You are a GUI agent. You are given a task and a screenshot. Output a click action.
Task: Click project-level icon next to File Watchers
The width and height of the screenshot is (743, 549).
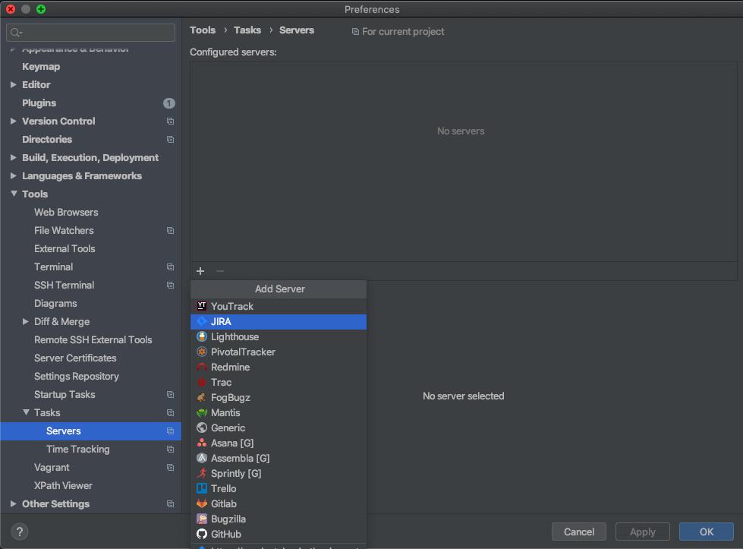click(170, 230)
